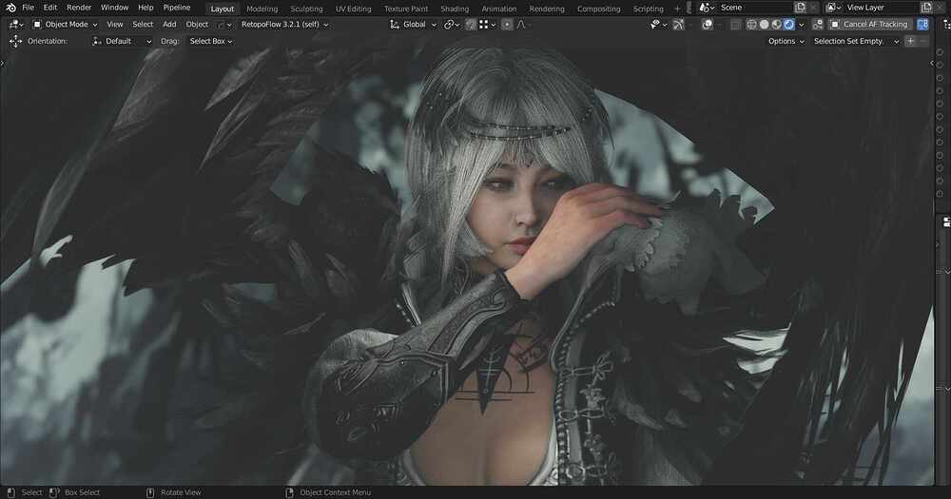The image size is (951, 499).
Task: Open the viewport Add menu
Action: 169,25
